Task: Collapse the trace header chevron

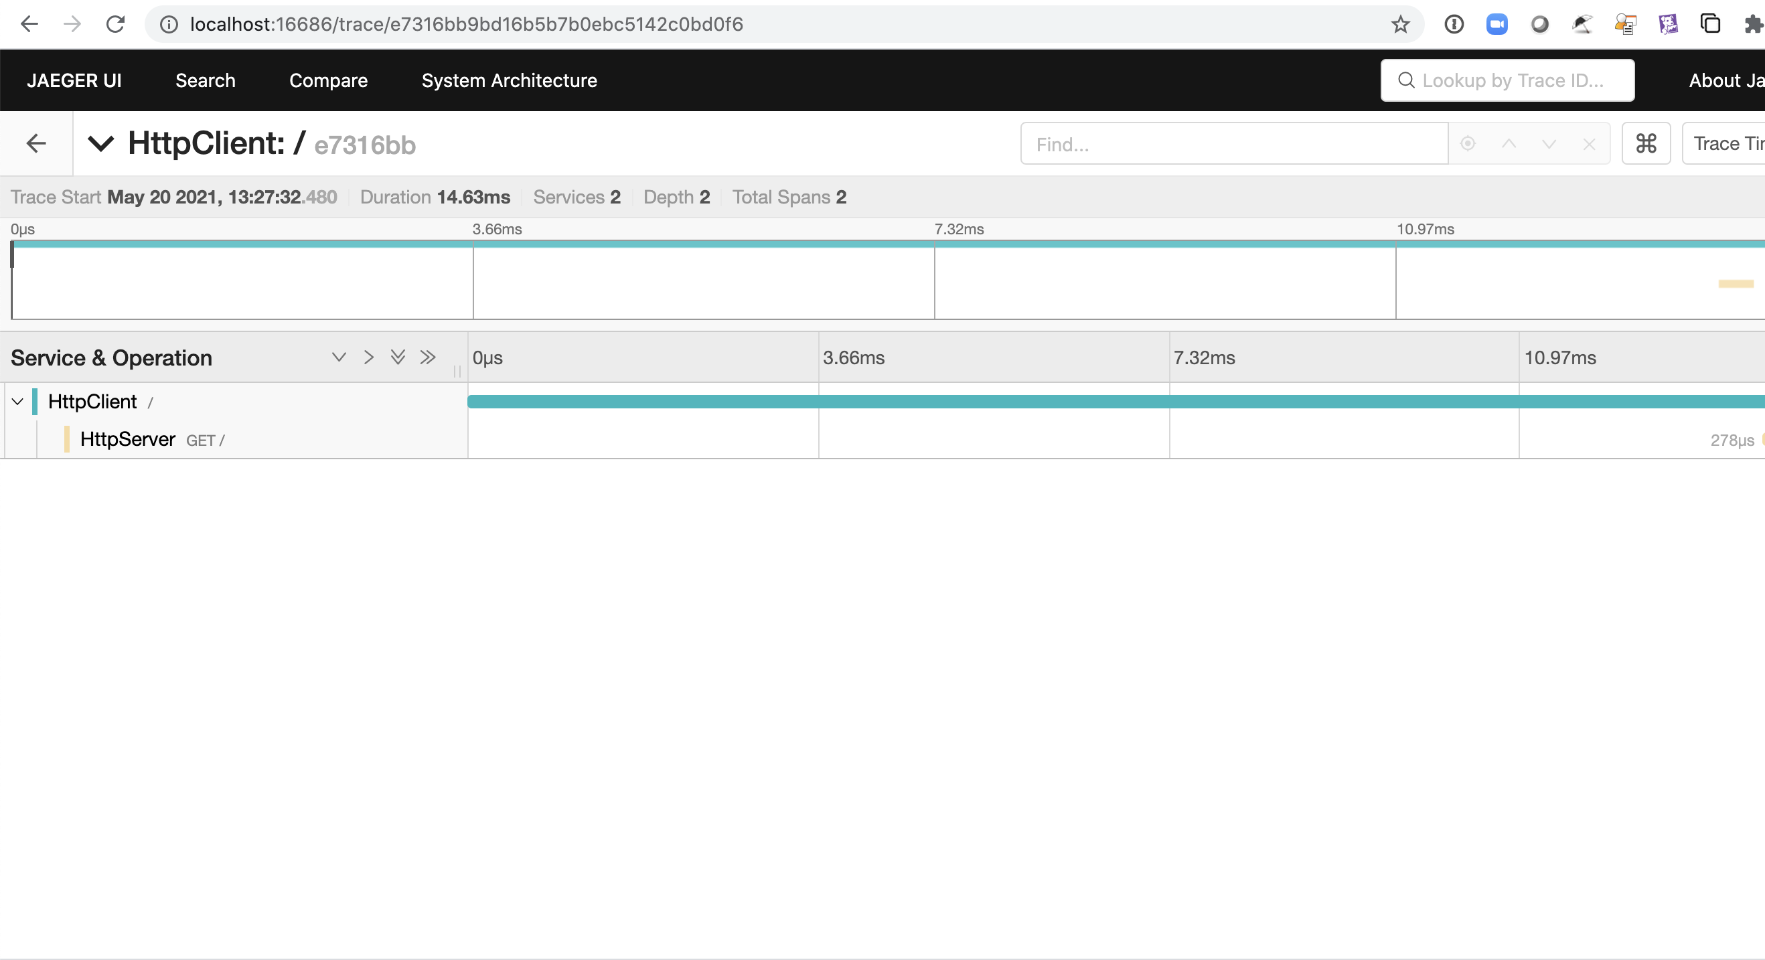Action: pos(100,143)
